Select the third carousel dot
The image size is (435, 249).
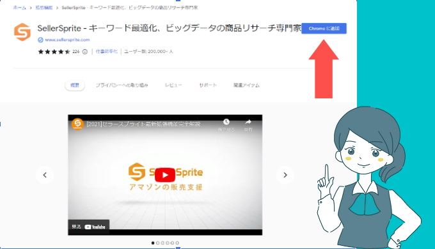(x=162, y=243)
